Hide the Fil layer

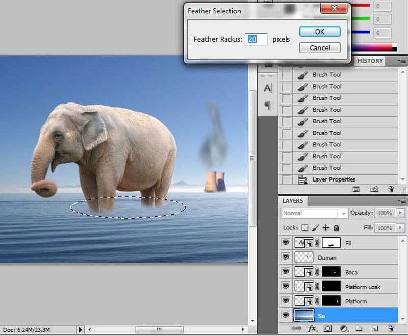tap(286, 243)
